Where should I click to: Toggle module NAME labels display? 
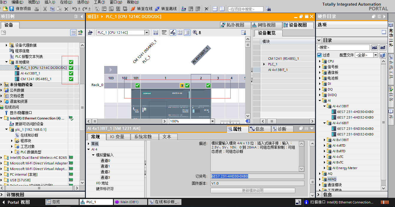pos(164,33)
